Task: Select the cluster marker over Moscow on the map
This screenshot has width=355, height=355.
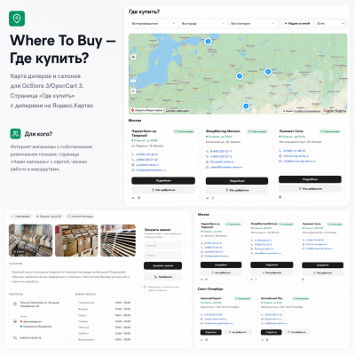Action: point(240,76)
